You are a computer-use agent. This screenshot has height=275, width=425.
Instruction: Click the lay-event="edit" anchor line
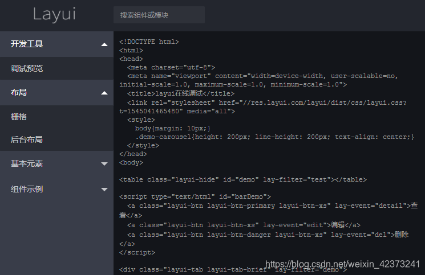click(244, 225)
